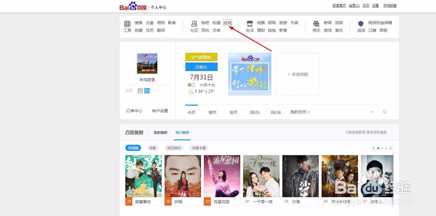
Task: Open 游戏 link
Action: [x=327, y=31]
